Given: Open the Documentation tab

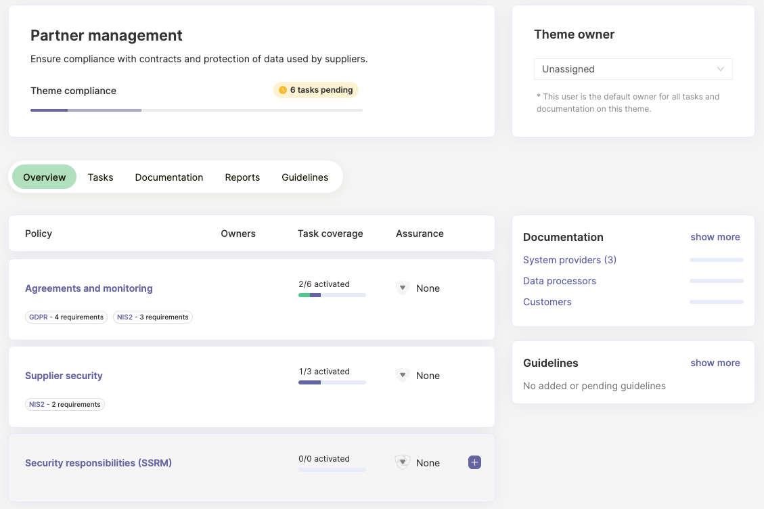Looking at the screenshot, I should (169, 177).
